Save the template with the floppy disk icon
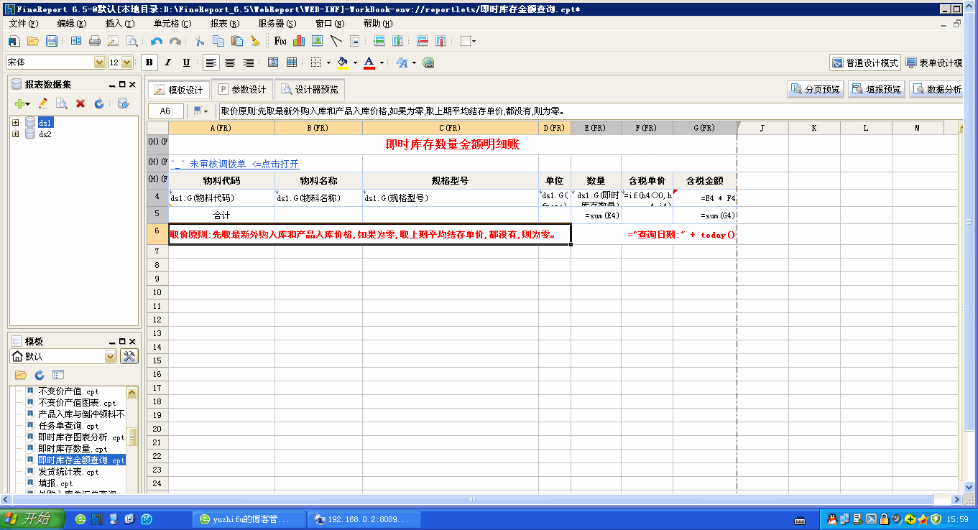The width and height of the screenshot is (978, 530). tap(52, 41)
